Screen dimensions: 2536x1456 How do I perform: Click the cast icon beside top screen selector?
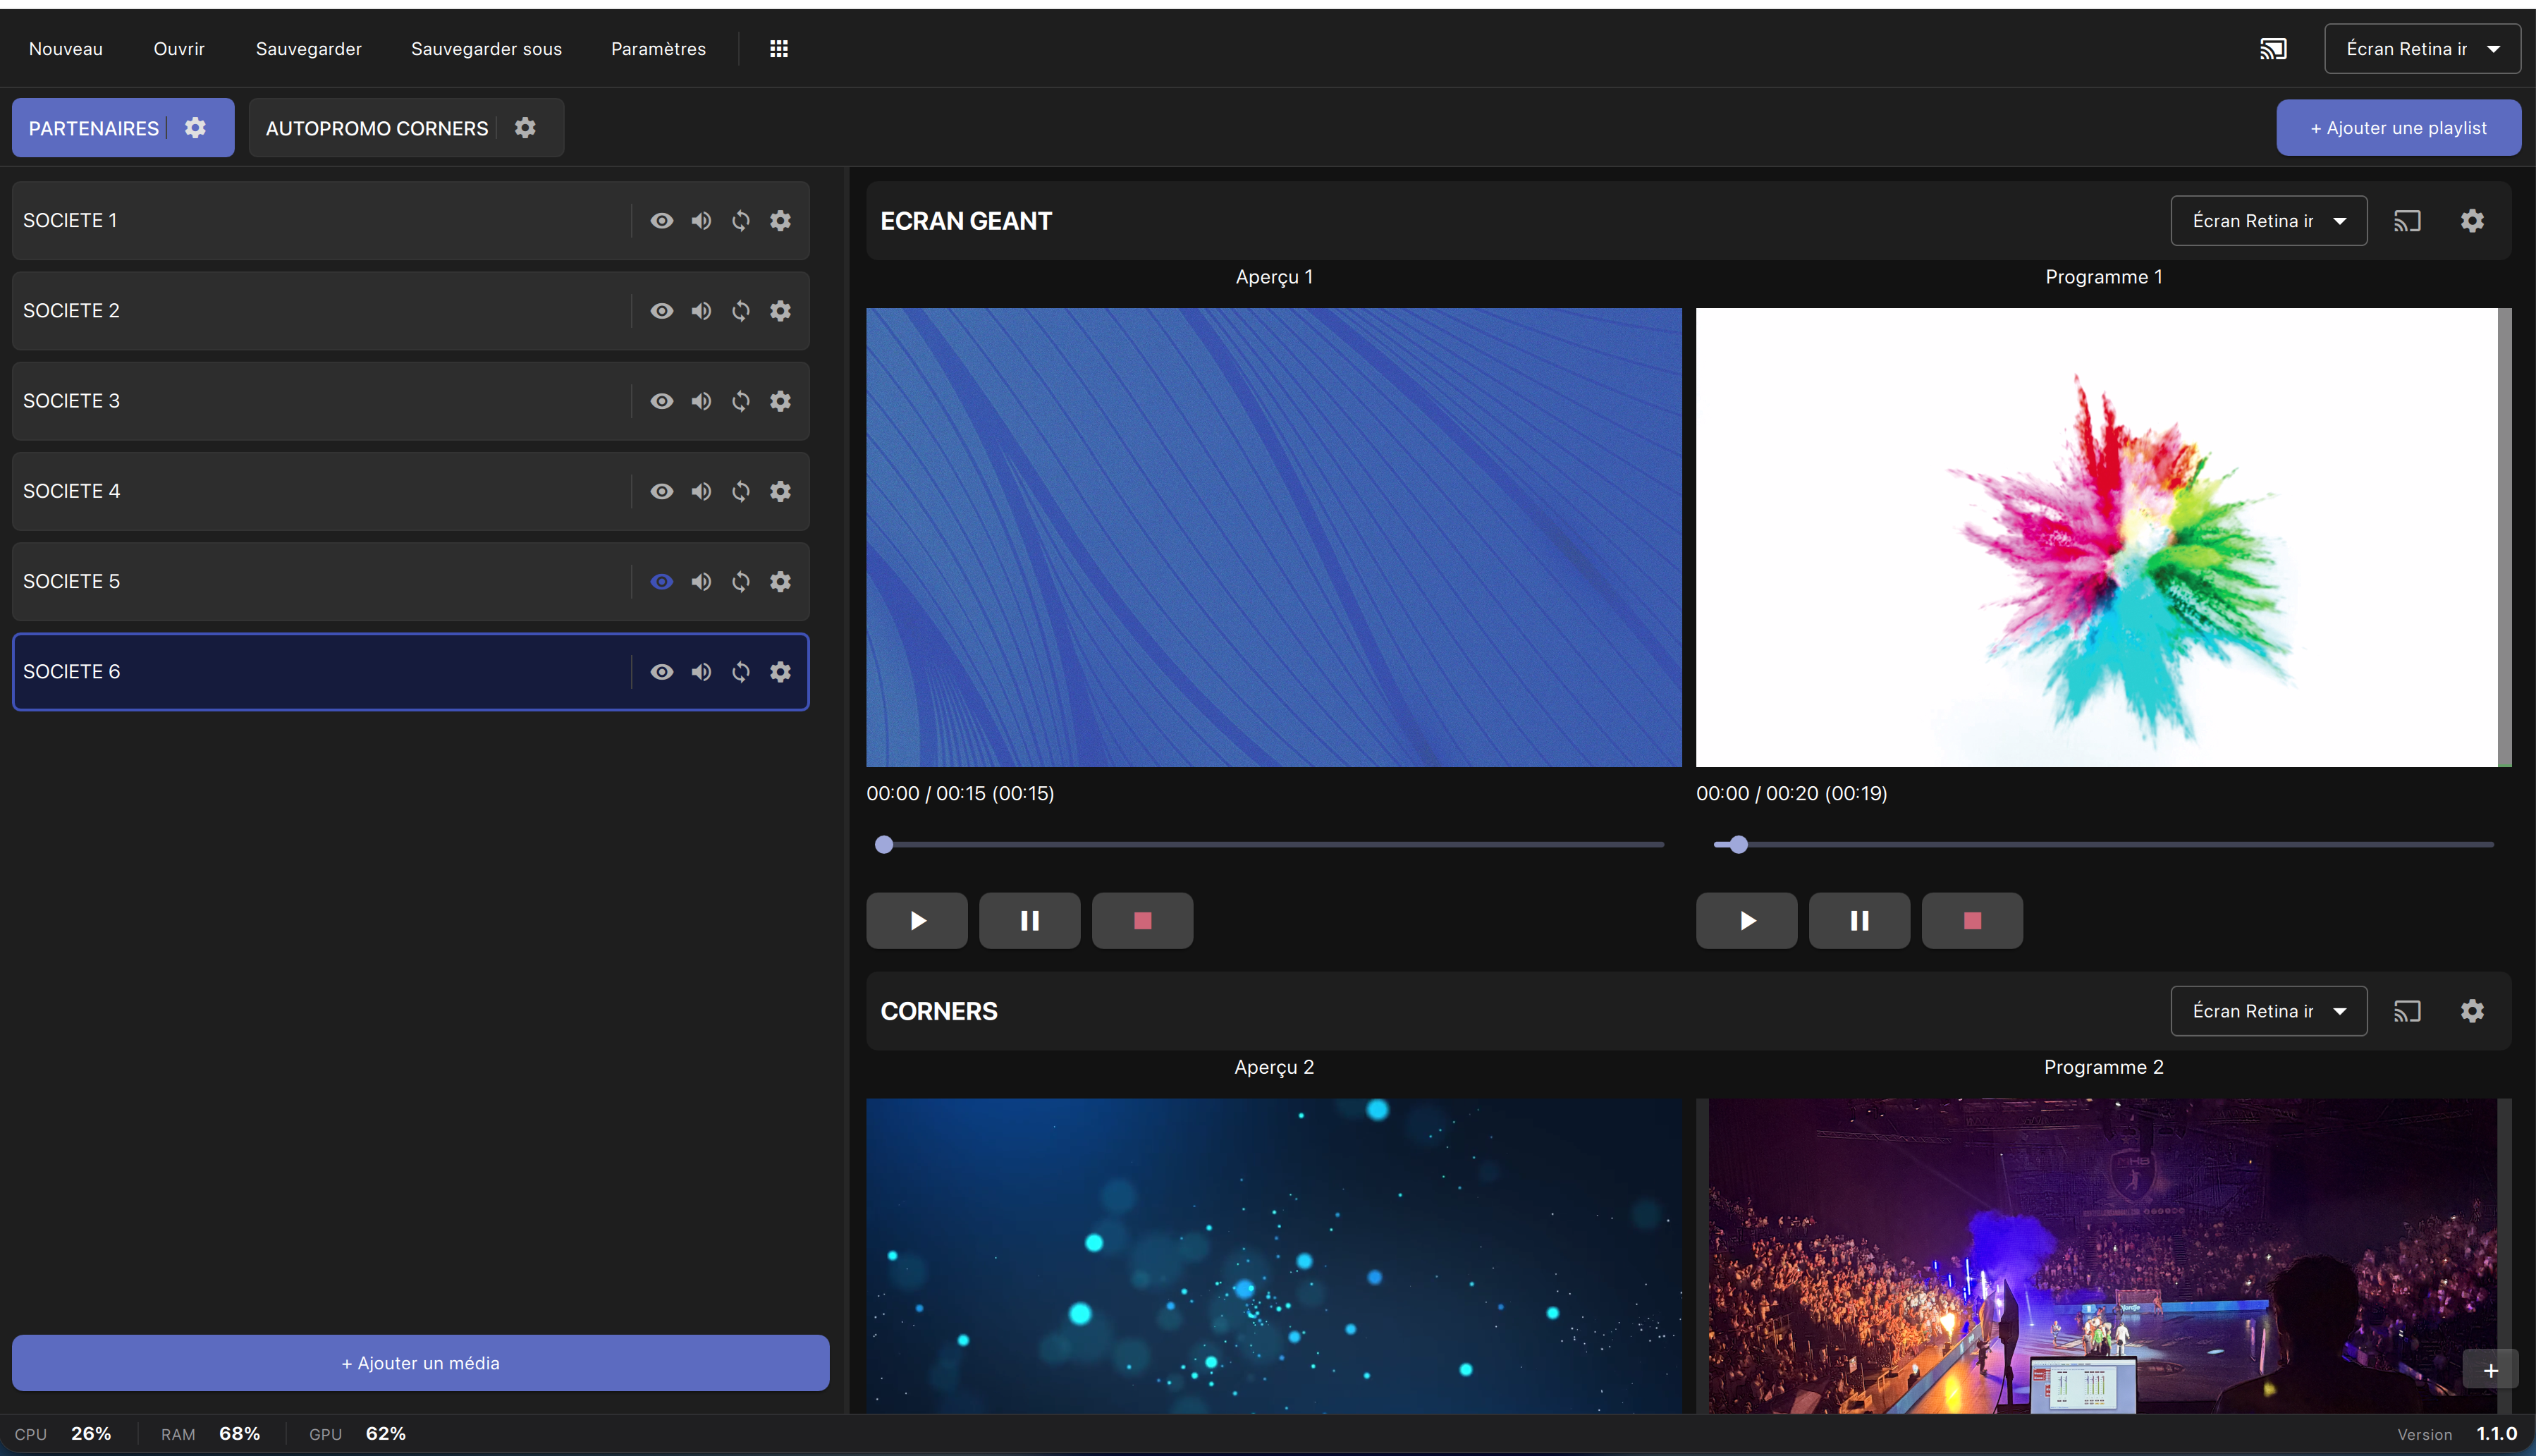2272,49
